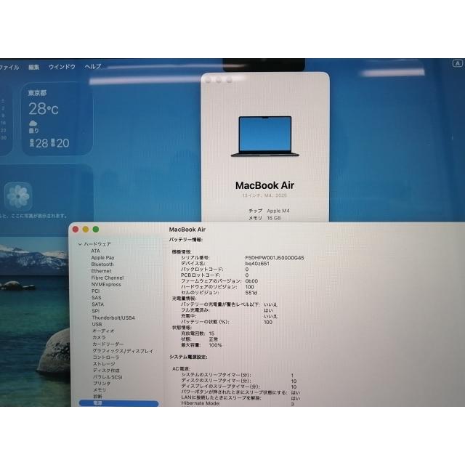Select ストレージ in the sidebar
The height and width of the screenshot is (465, 465).
click(104, 364)
